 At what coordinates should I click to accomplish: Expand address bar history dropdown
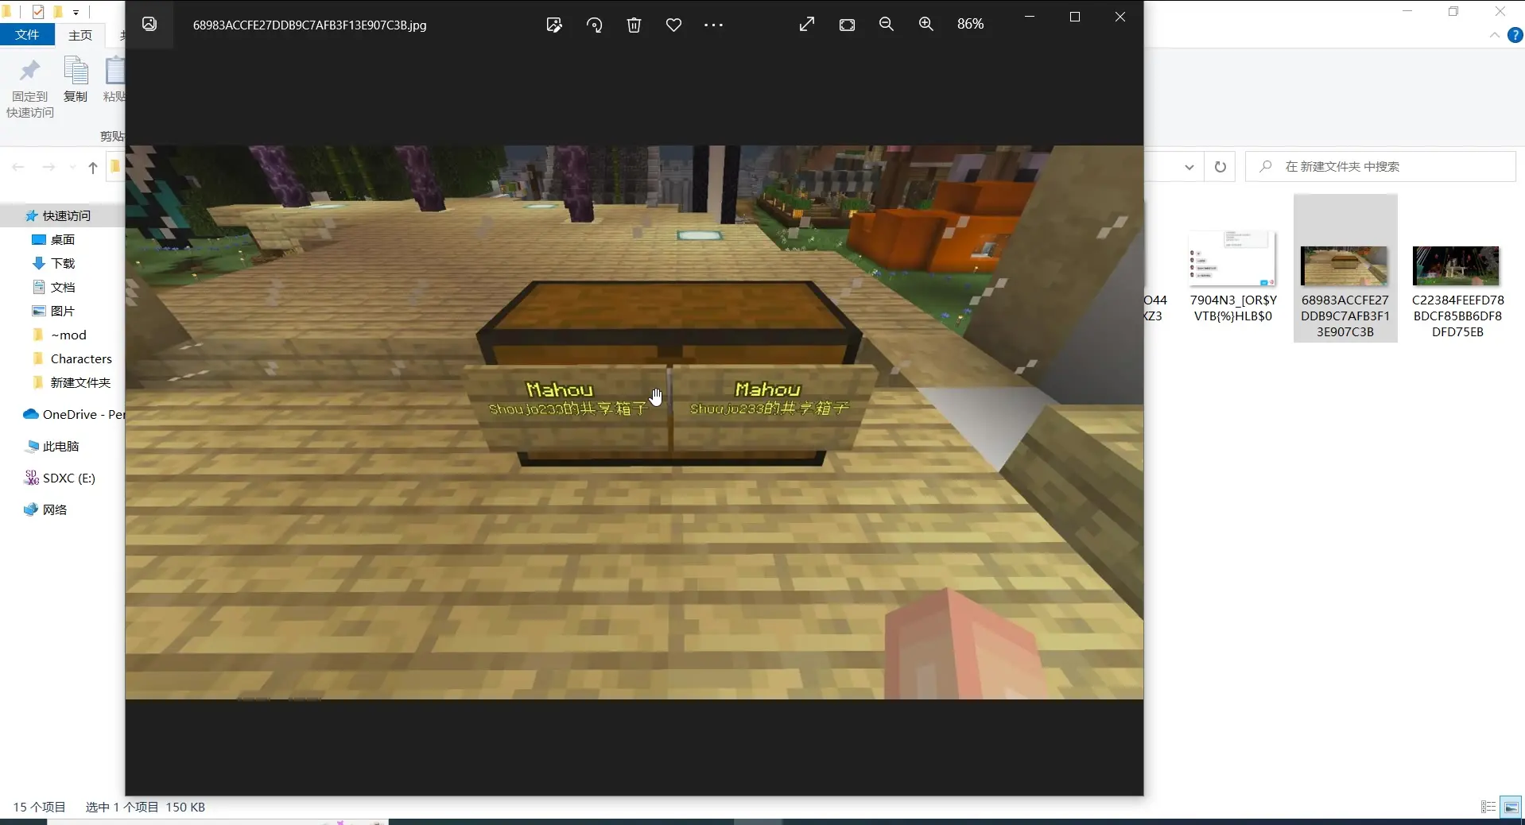tap(1189, 167)
